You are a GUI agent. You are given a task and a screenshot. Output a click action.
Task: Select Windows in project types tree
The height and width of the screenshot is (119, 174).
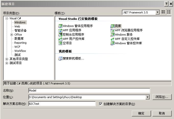click(x=20, y=22)
